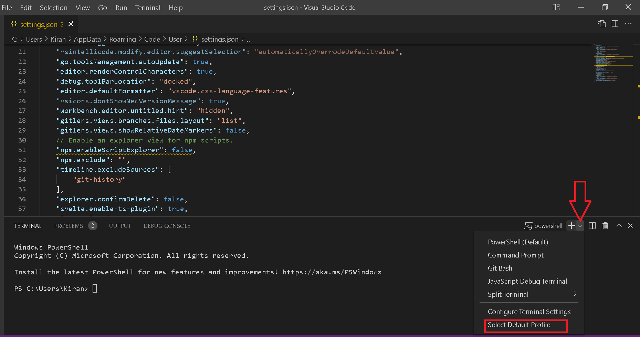Kill terminal with trash icon

pyautogui.click(x=605, y=225)
